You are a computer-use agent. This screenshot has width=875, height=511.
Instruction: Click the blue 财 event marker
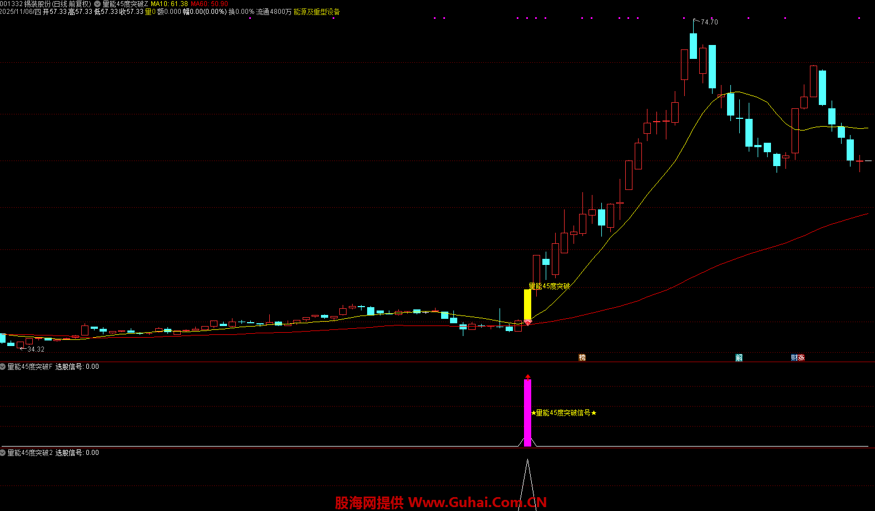(794, 357)
